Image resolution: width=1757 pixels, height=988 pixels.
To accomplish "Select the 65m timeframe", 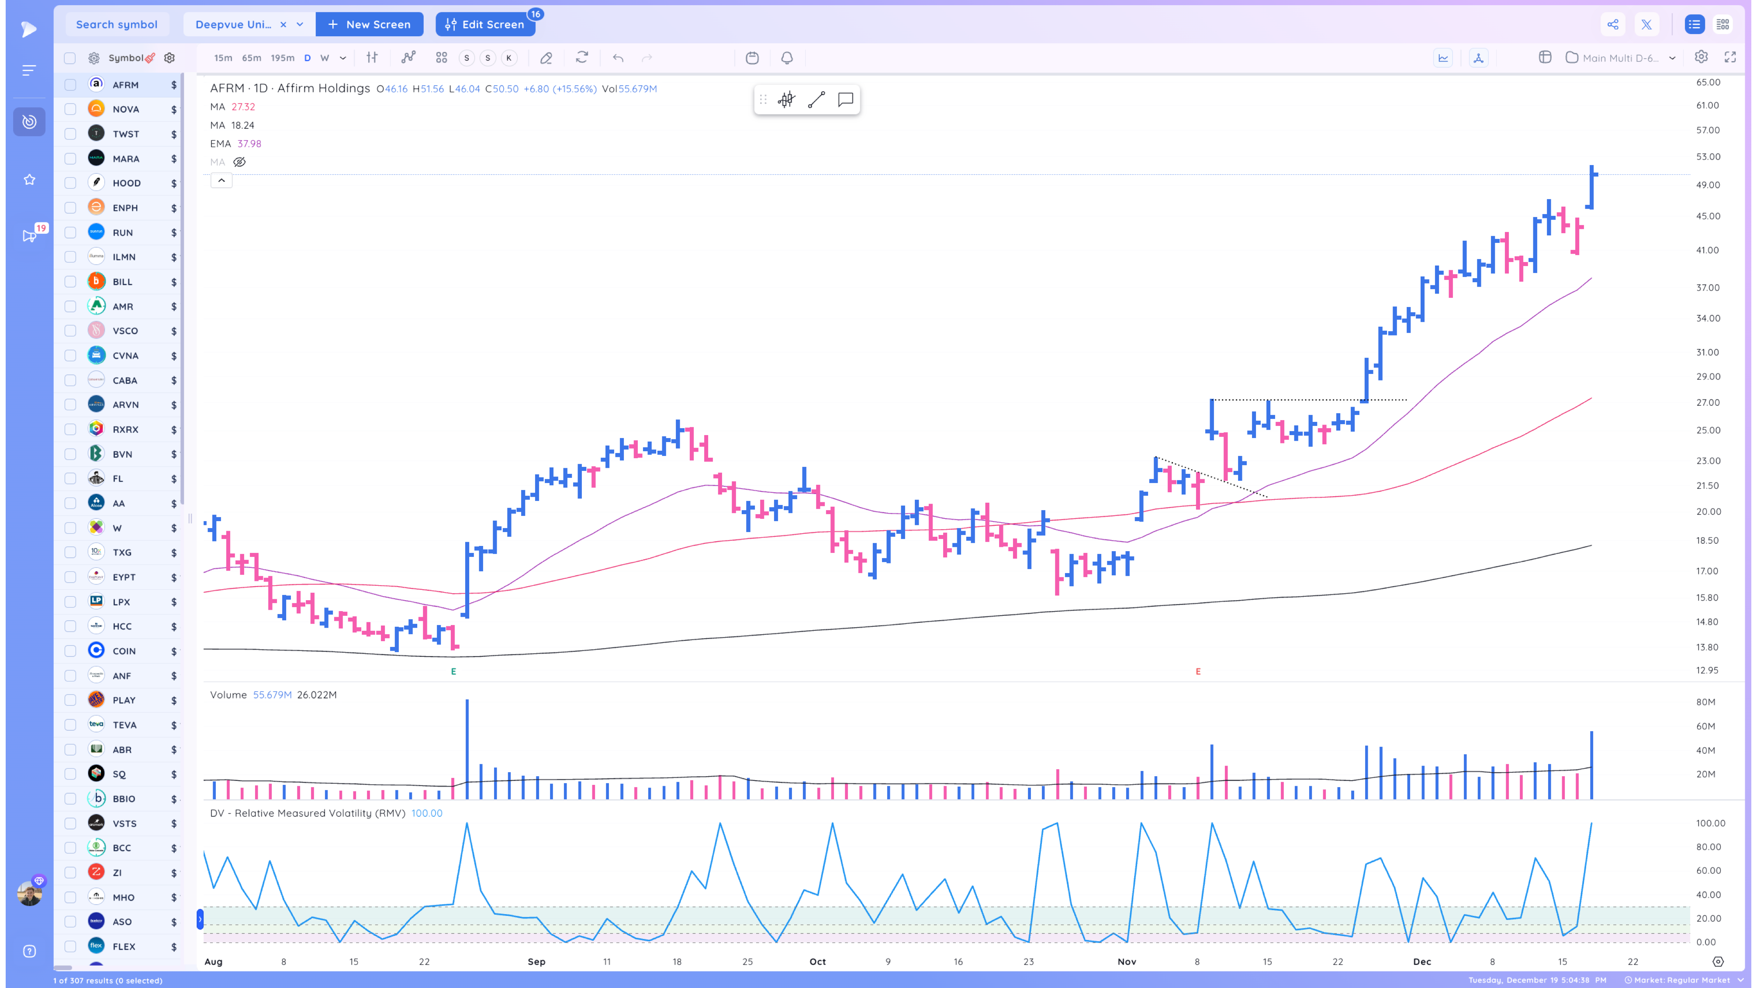I will (252, 58).
